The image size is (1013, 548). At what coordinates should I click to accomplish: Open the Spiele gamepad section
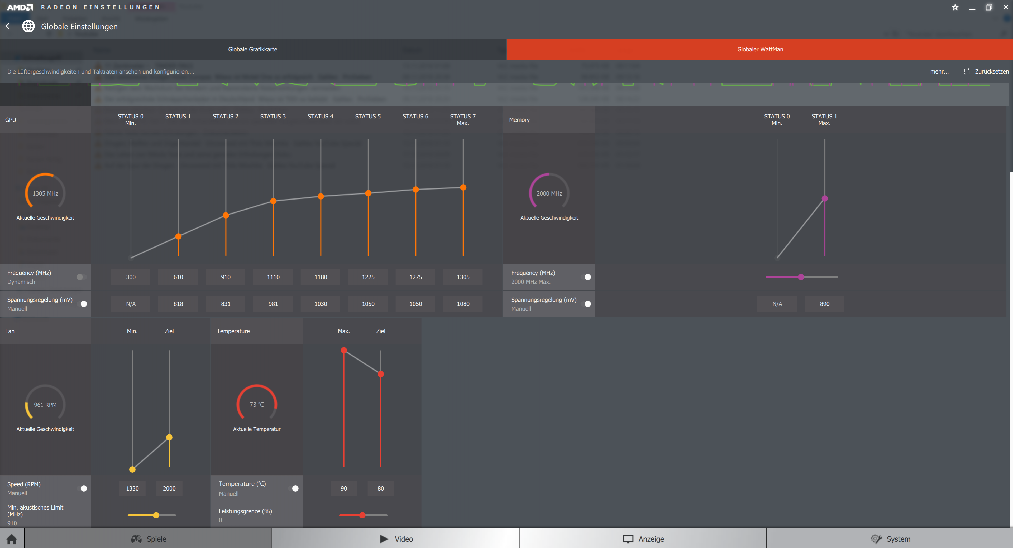(x=148, y=539)
